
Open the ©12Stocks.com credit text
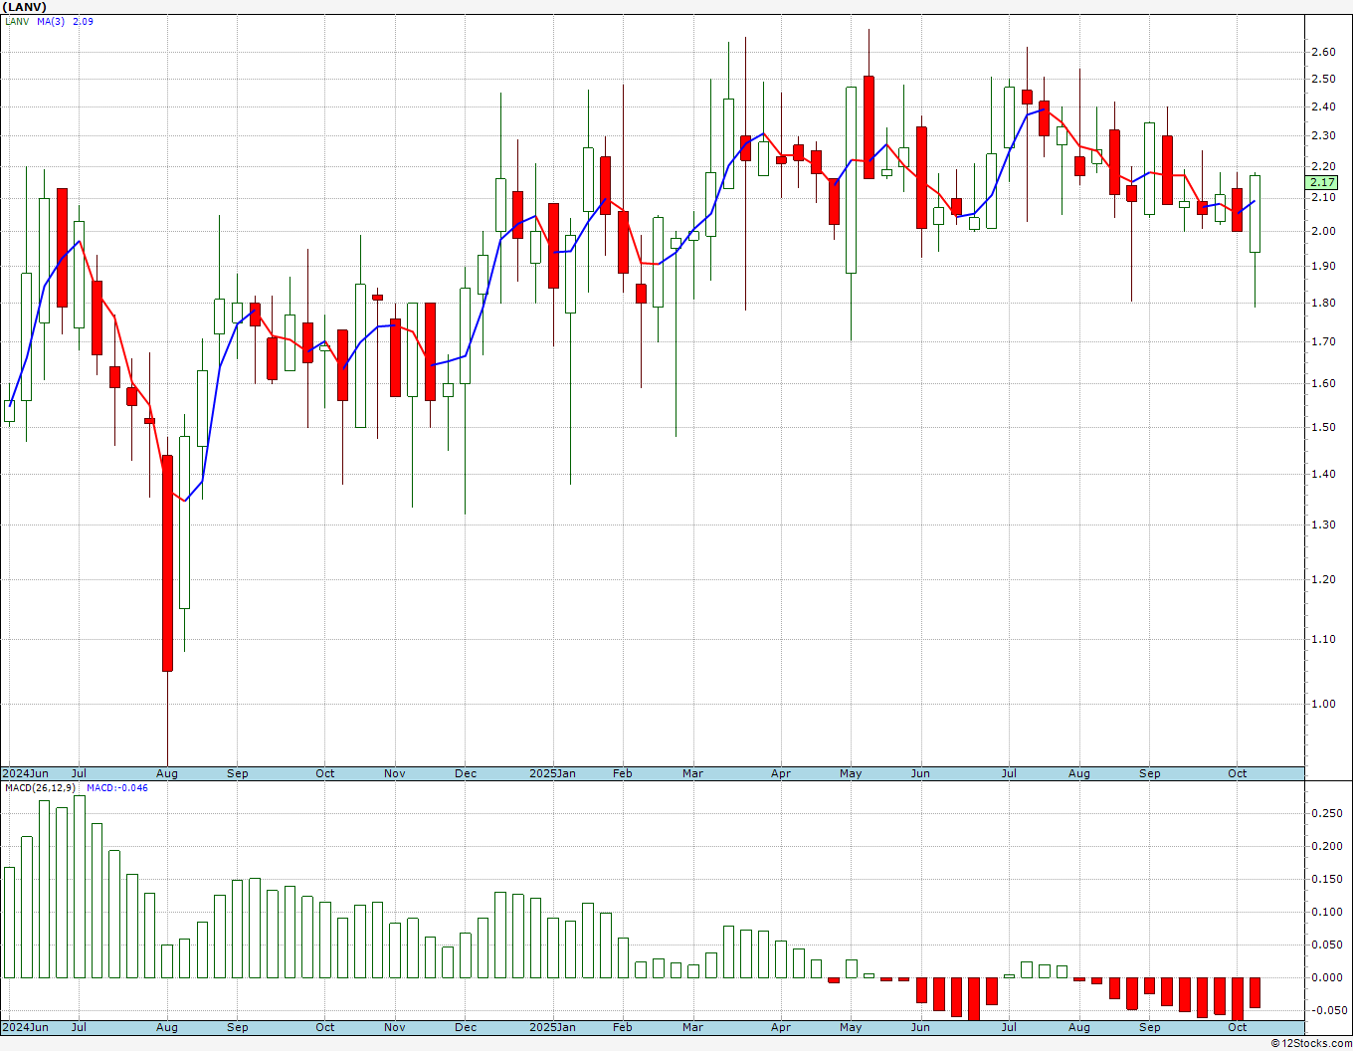click(x=1310, y=1043)
